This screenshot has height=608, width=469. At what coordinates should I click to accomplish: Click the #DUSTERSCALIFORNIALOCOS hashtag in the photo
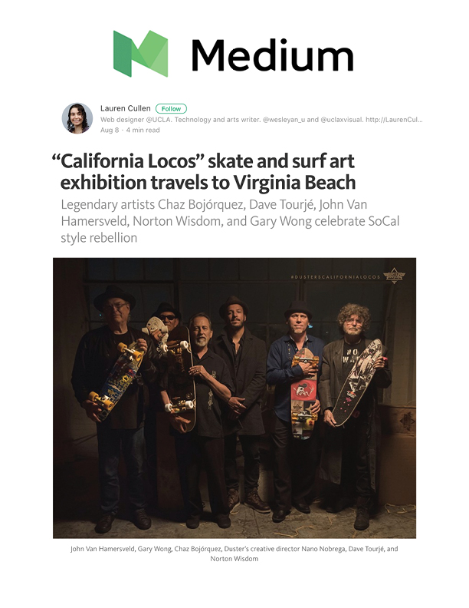(335, 277)
